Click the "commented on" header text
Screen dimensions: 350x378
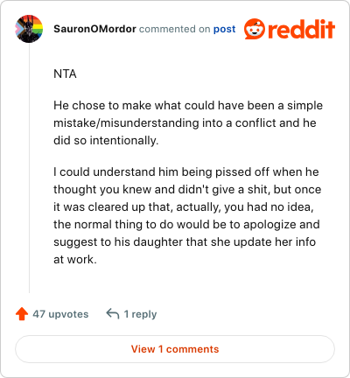174,29
